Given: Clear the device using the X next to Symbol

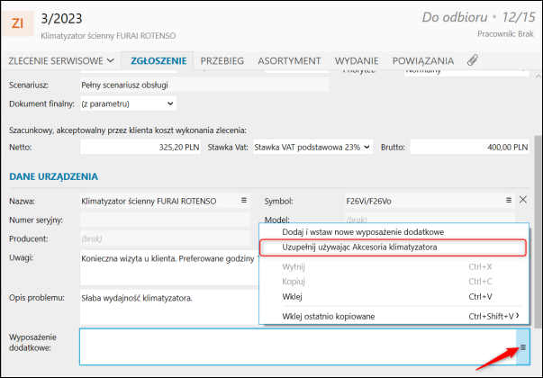Looking at the screenshot, I should pyautogui.click(x=523, y=200).
